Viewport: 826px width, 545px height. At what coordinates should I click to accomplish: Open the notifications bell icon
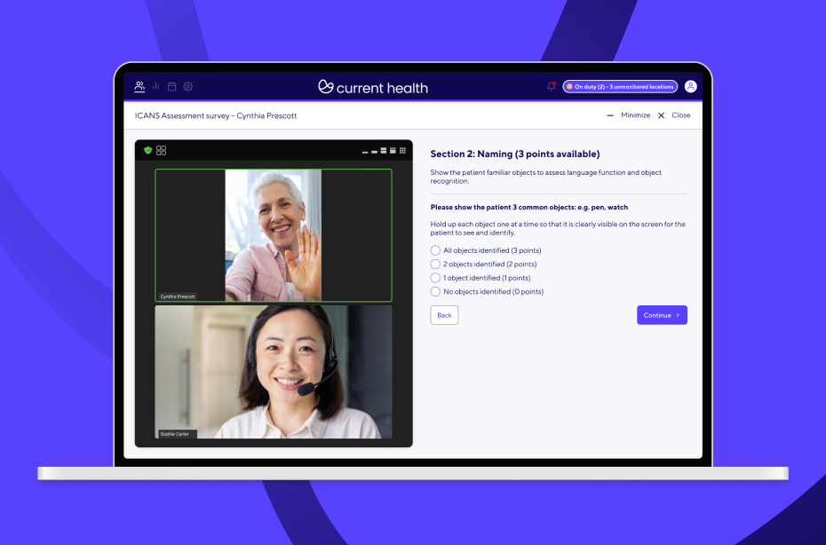[x=551, y=85]
